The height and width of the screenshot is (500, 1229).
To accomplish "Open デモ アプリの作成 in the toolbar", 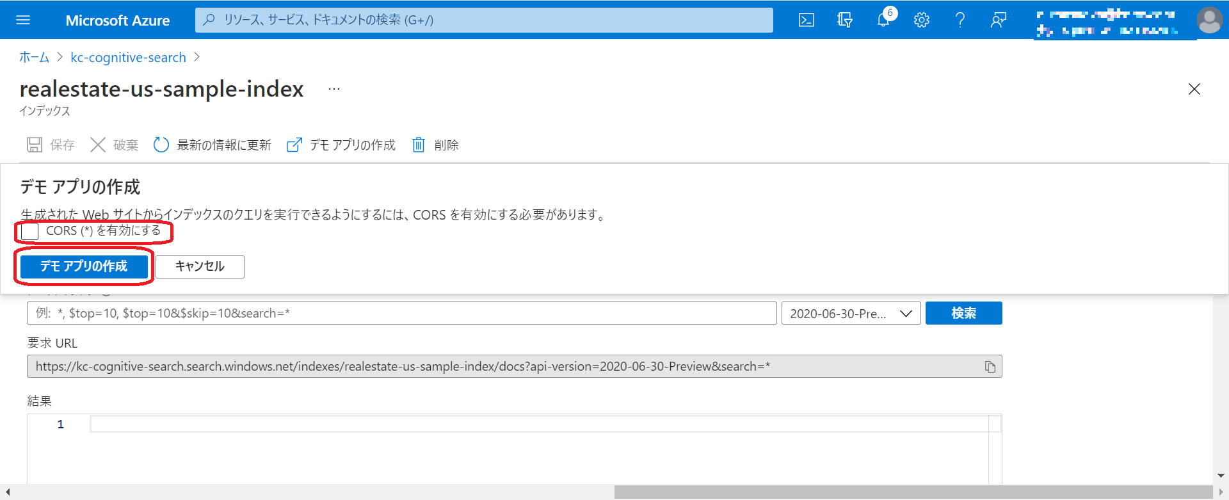I will click(x=341, y=145).
